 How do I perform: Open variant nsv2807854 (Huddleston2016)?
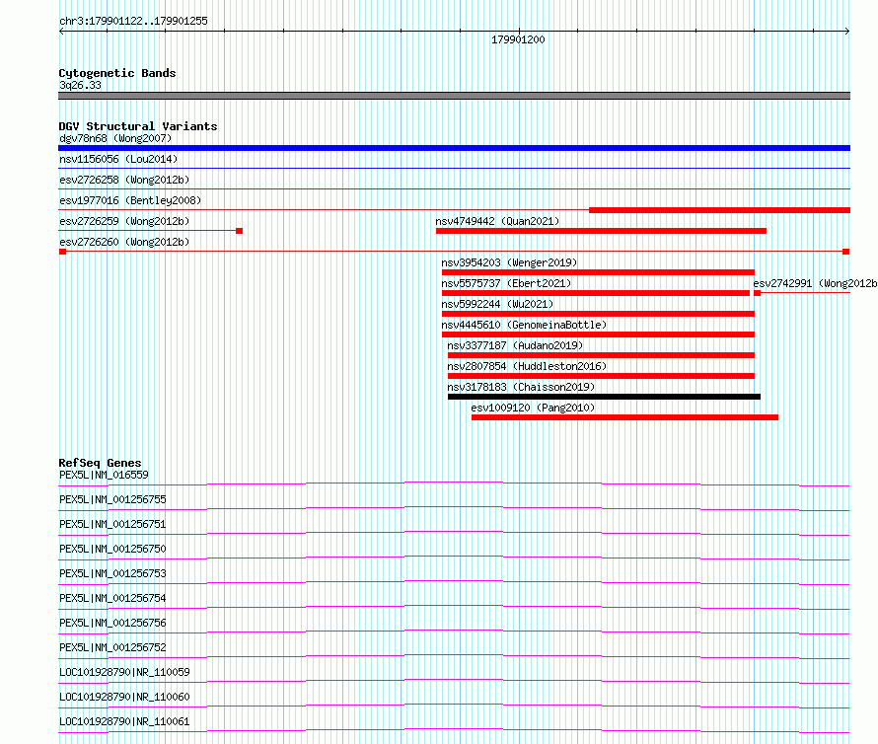pyautogui.click(x=527, y=366)
